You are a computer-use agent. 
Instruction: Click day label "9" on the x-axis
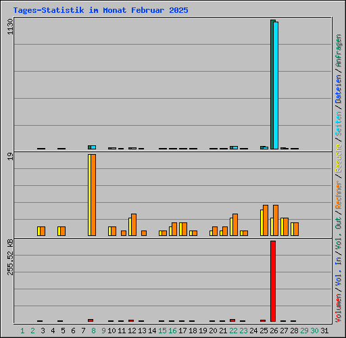coord(103,331)
